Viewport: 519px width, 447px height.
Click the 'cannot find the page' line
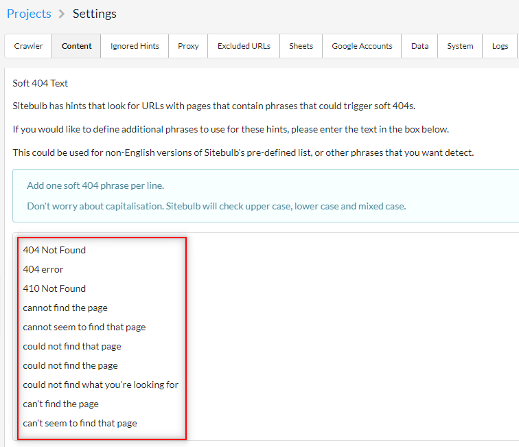coord(65,308)
